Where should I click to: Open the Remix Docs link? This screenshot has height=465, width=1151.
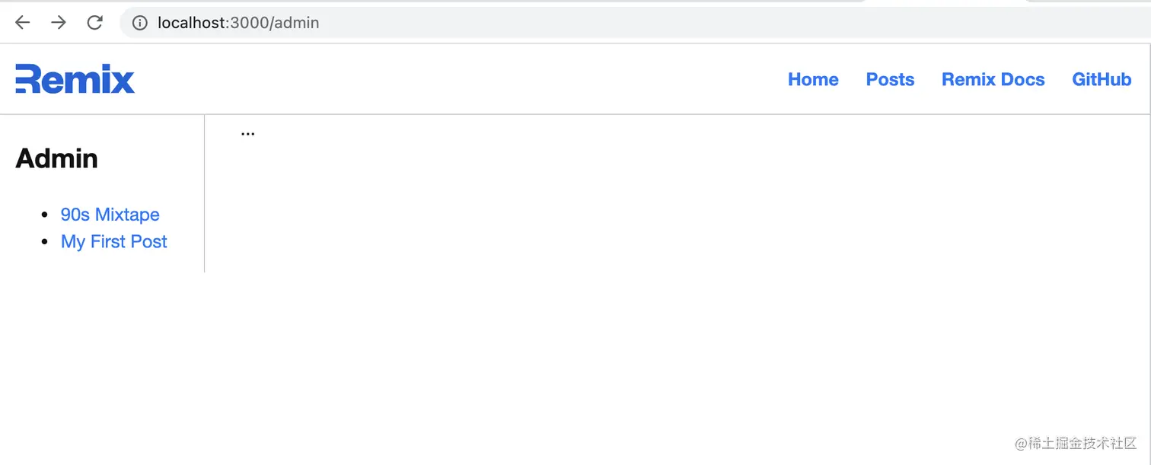[993, 80]
